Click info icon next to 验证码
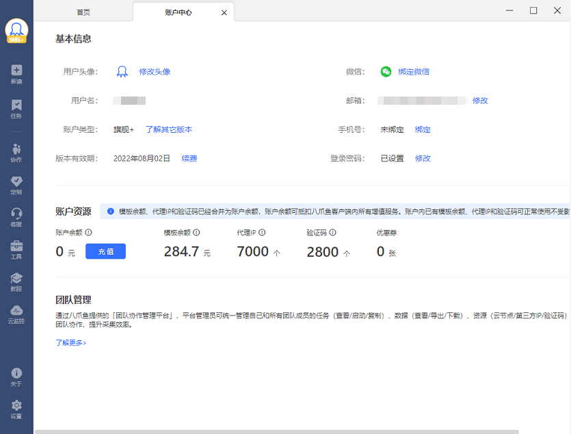The height and width of the screenshot is (434, 571). click(332, 233)
